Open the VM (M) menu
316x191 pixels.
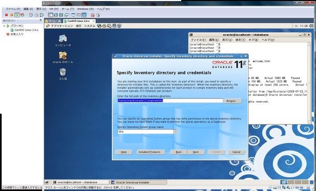click(54, 9)
